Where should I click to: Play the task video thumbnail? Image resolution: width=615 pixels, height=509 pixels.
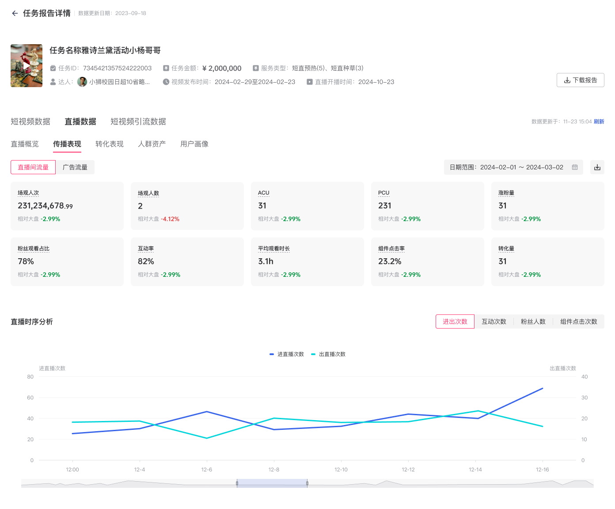tap(27, 65)
